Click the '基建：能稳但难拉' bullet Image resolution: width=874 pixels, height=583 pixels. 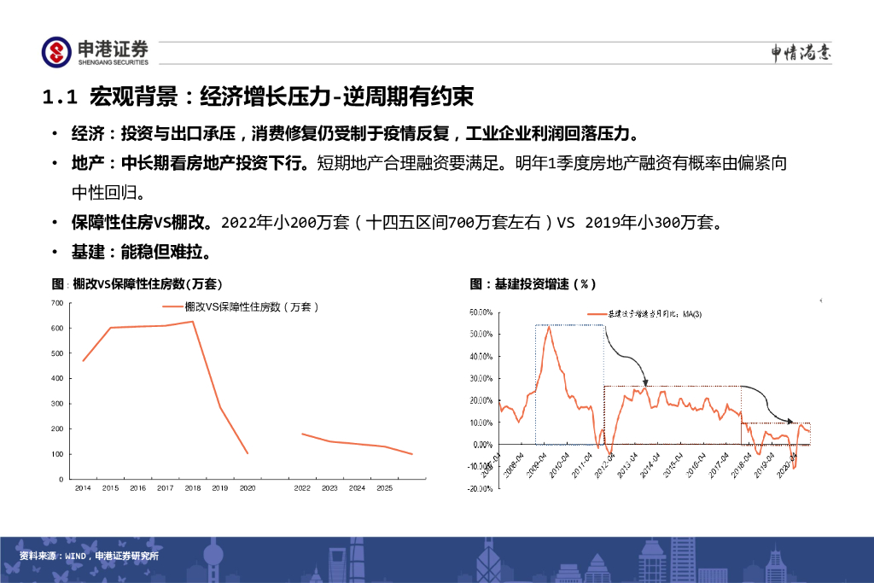tap(141, 253)
